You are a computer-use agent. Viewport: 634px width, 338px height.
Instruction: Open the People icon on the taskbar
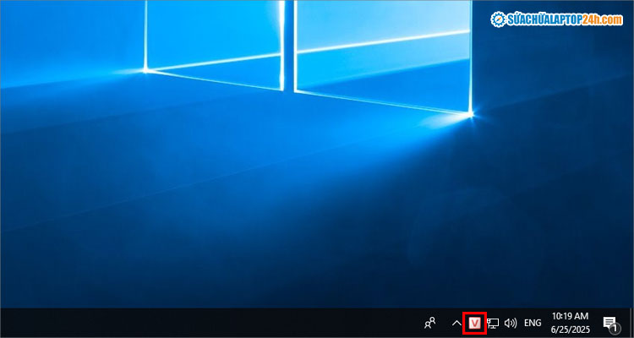tap(431, 323)
